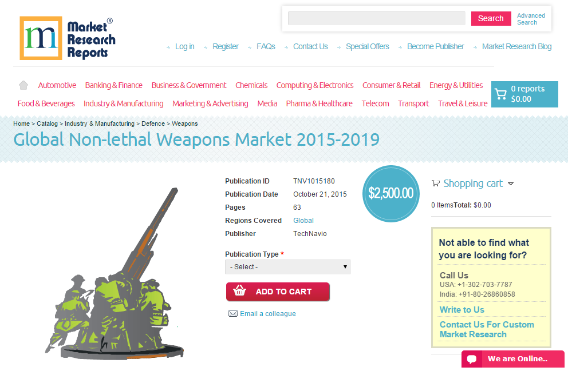Image resolution: width=568 pixels, height=371 pixels.
Task: Open the chat bubble icon in We are Online
Action: [x=472, y=359]
